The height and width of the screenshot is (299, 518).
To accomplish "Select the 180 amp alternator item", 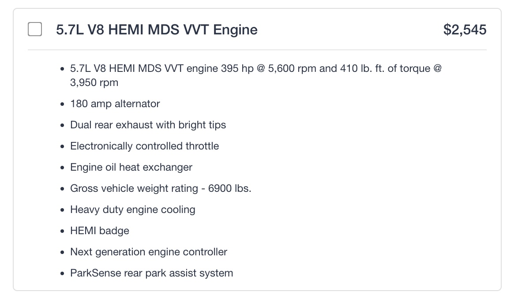I will pyautogui.click(x=115, y=104).
